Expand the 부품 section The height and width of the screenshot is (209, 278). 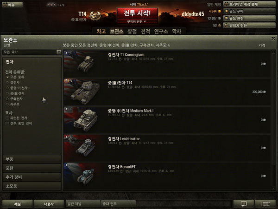click(32, 159)
